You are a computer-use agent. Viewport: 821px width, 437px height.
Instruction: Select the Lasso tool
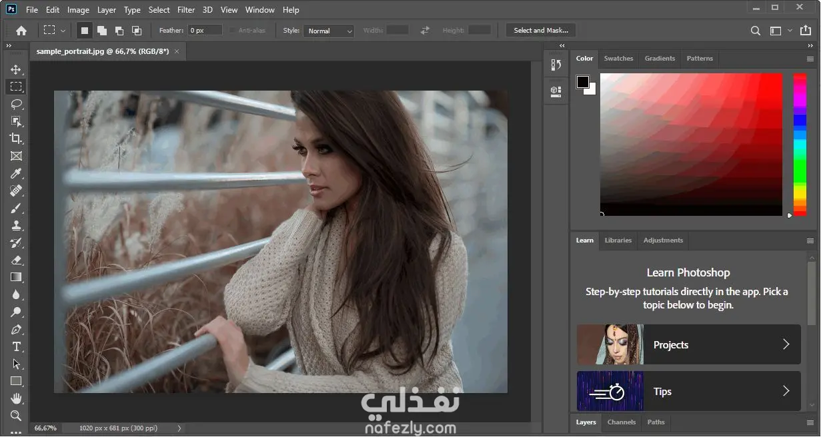[16, 104]
